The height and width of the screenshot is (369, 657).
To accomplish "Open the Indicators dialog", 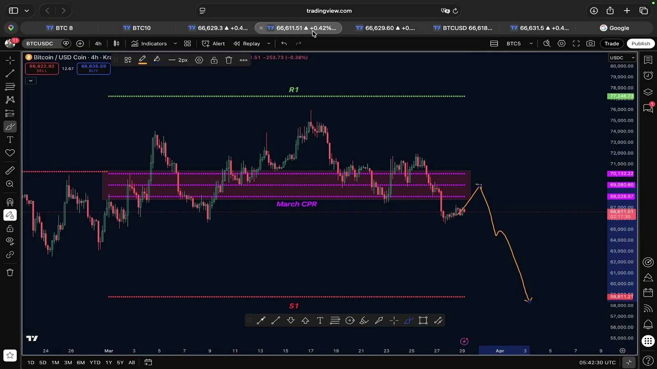I will tap(149, 43).
